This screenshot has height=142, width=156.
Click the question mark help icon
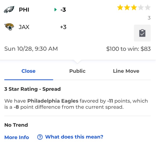pyautogui.click(x=40, y=137)
